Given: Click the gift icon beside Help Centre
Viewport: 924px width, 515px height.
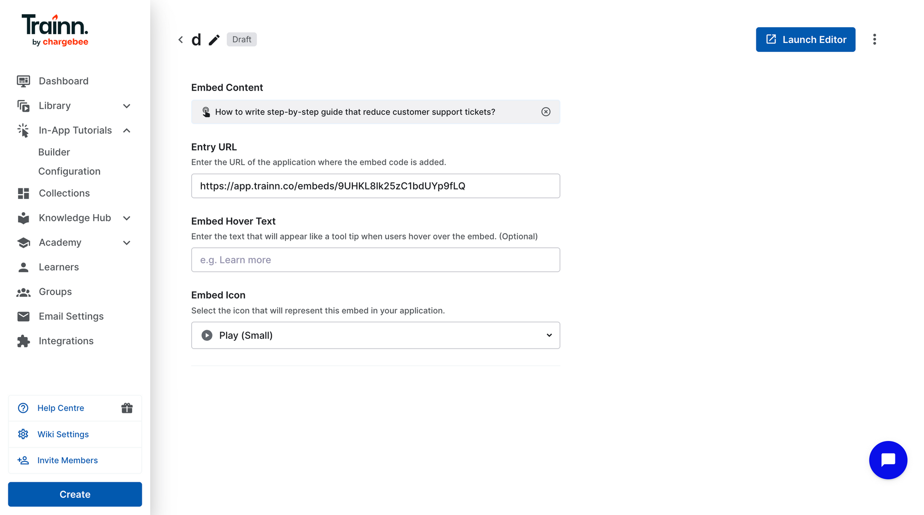Looking at the screenshot, I should [127, 408].
